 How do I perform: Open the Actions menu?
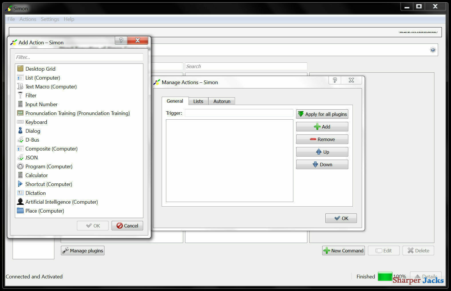pyautogui.click(x=28, y=19)
